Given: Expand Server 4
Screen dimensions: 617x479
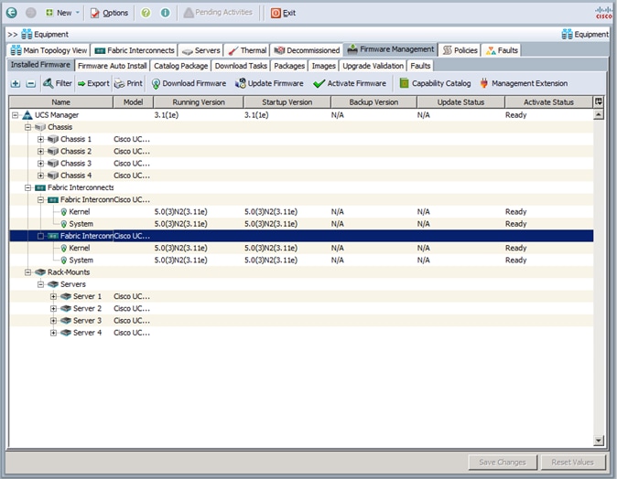Looking at the screenshot, I should coord(53,333).
